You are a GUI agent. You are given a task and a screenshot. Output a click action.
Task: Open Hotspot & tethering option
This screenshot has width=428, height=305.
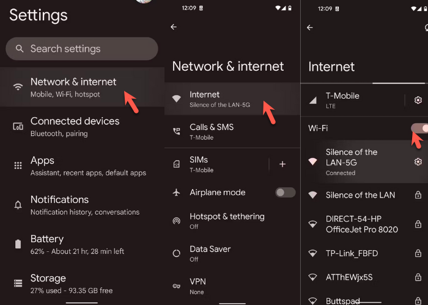227,220
